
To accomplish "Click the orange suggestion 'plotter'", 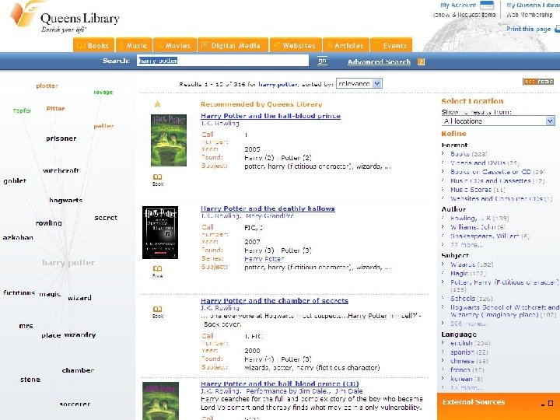I will [47, 86].
